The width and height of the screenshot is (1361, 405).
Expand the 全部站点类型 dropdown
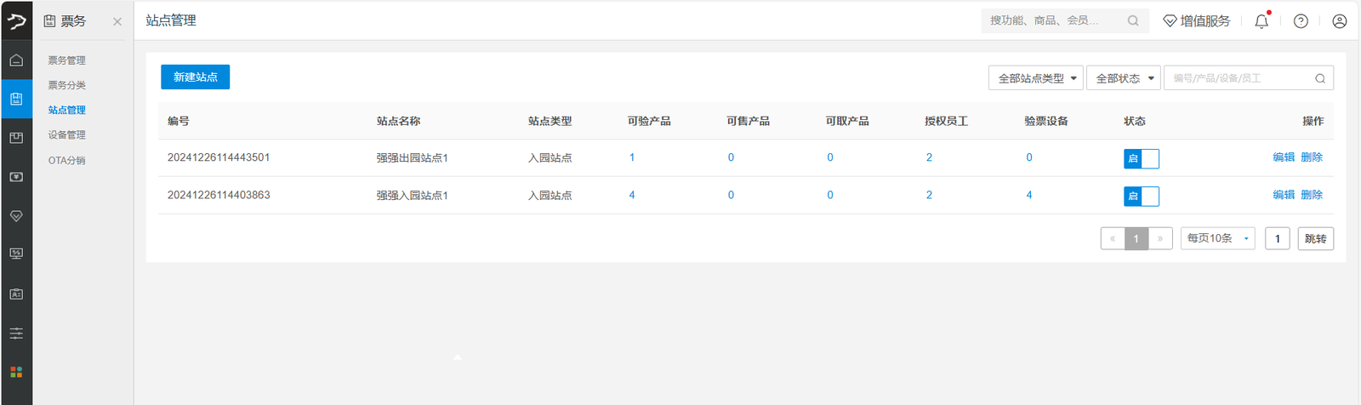click(1036, 77)
